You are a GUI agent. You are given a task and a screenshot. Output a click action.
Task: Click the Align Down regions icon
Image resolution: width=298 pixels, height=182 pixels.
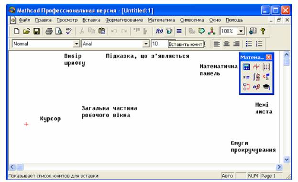coord(145,31)
